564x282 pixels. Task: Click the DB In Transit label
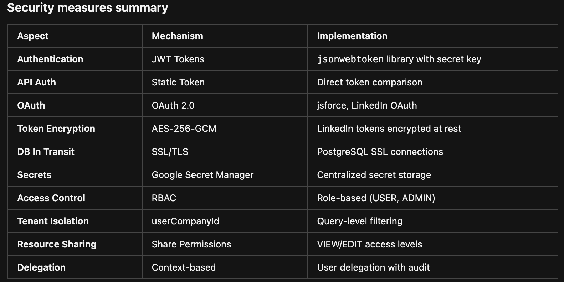46,152
